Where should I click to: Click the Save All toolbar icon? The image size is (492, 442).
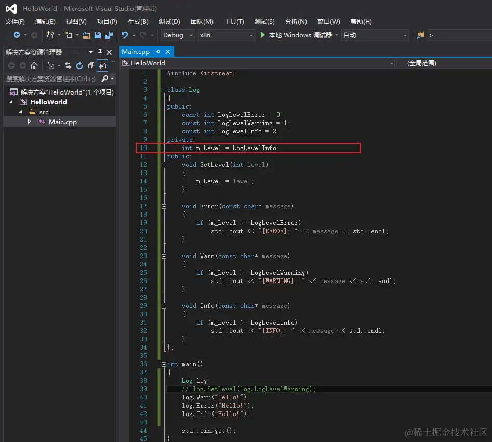109,35
